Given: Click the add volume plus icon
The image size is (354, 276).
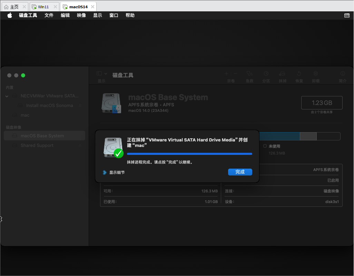Looking at the screenshot, I should click(x=226, y=73).
